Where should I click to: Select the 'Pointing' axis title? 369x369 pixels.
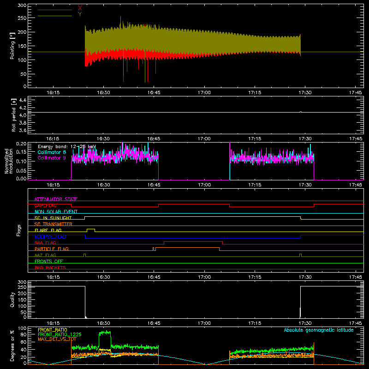pos(12,46)
